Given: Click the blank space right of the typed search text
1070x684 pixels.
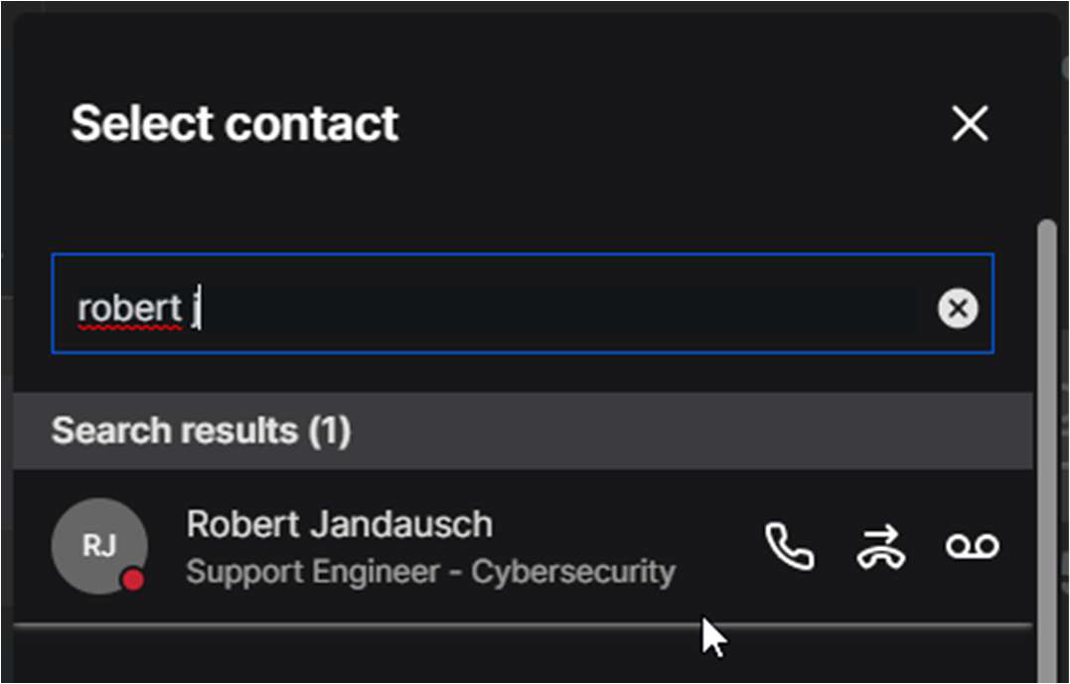Looking at the screenshot, I should pos(556,309).
